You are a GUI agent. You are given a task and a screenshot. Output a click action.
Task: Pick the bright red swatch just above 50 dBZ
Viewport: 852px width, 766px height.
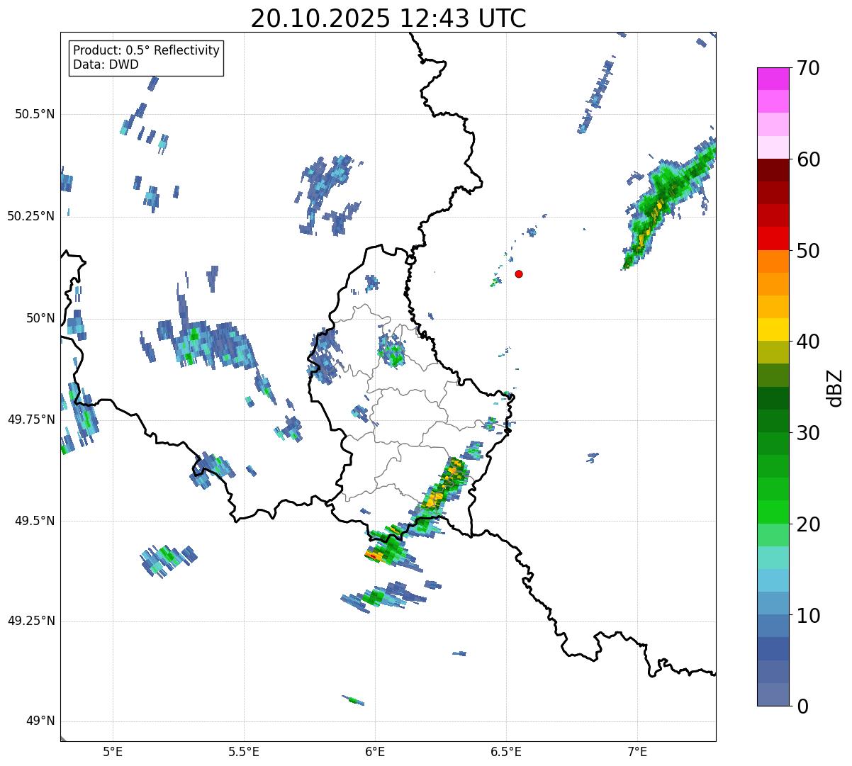click(x=773, y=239)
